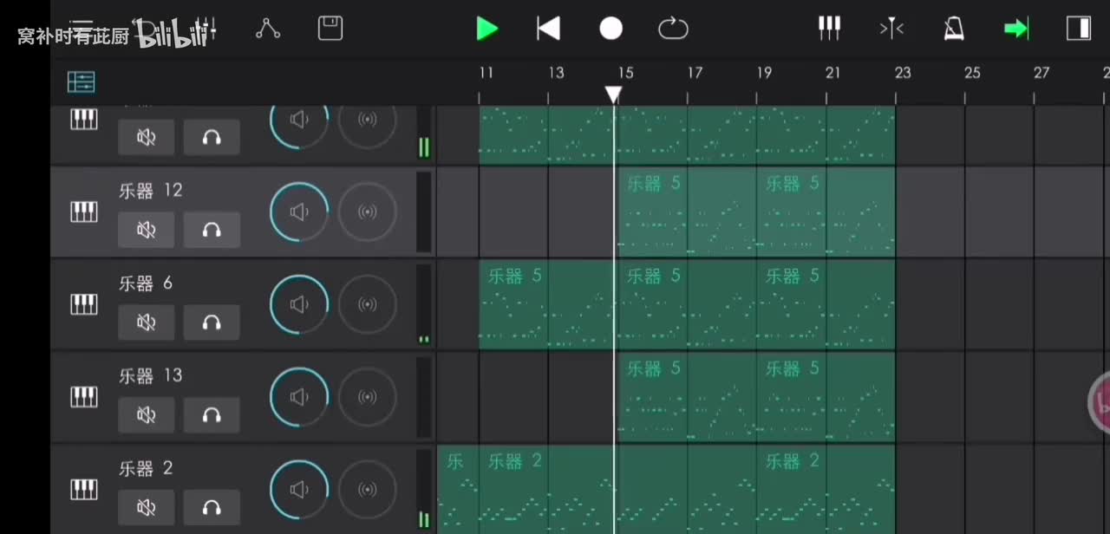
Task: Select the 乐器 6 clip starting at bar 11
Action: [548, 304]
